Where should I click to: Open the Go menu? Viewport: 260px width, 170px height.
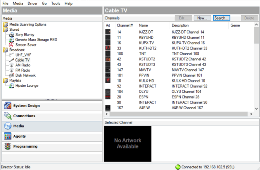pos(44,3)
